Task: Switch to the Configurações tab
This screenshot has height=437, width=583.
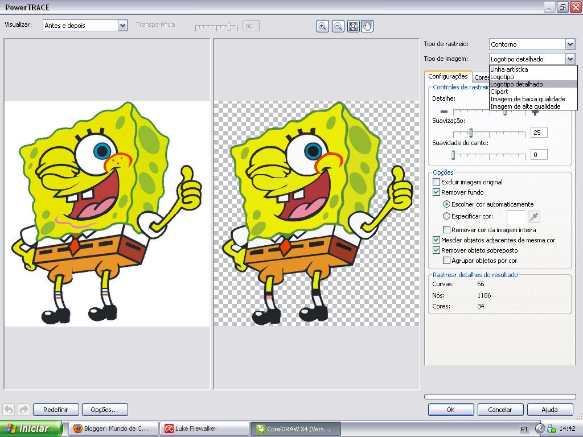Action: 448,76
